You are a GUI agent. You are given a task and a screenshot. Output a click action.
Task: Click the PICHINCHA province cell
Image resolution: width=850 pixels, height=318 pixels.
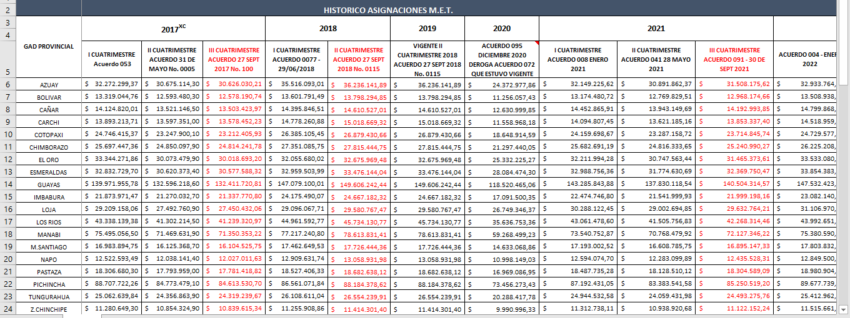(x=49, y=284)
